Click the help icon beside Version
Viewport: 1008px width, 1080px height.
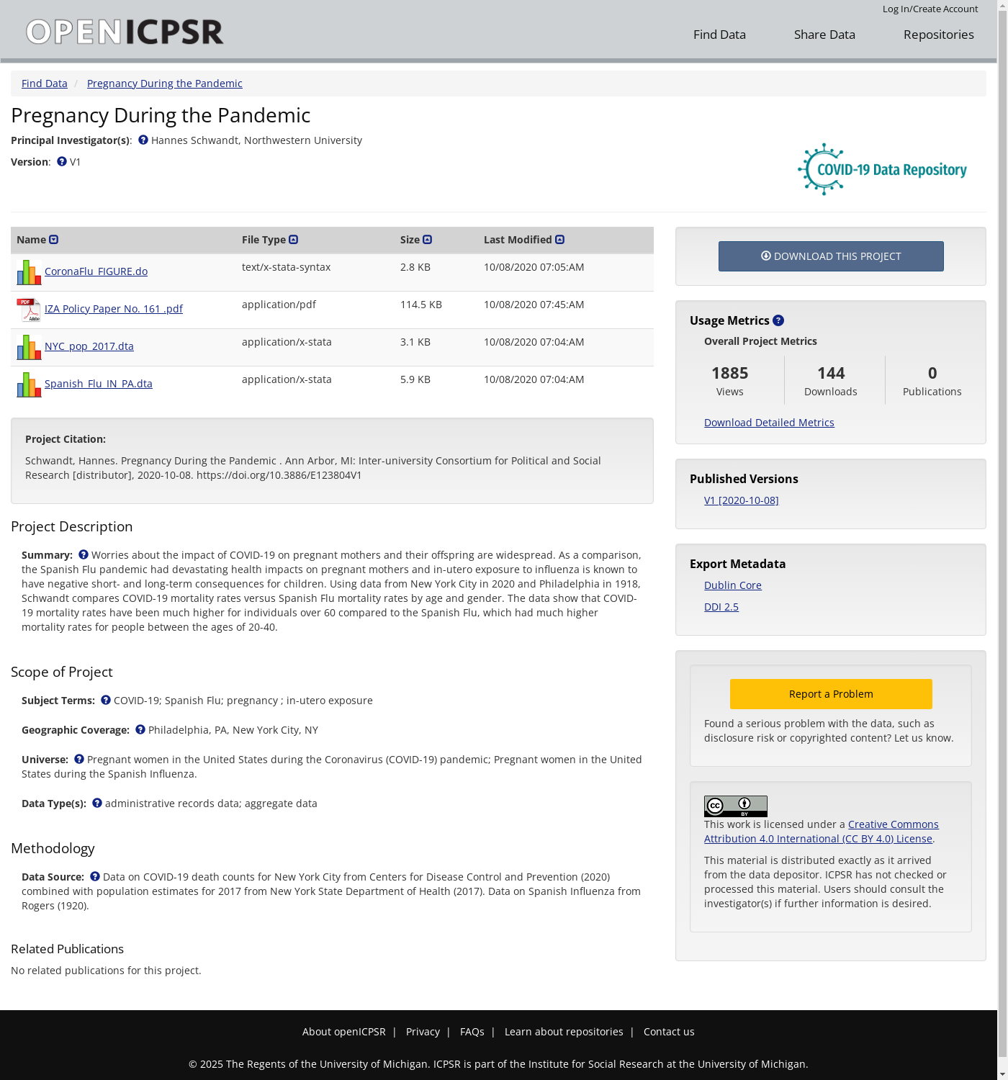coord(62,162)
